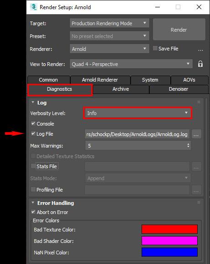
Task: Open the Save File browse ellipsis button
Action: click(x=200, y=49)
